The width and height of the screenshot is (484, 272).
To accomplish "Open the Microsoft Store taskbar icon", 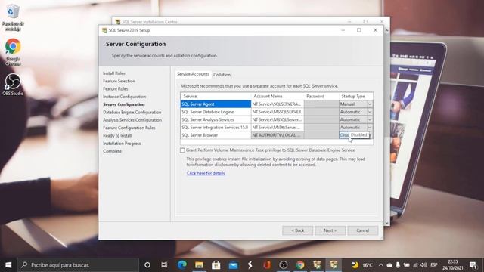I will (x=216, y=265).
